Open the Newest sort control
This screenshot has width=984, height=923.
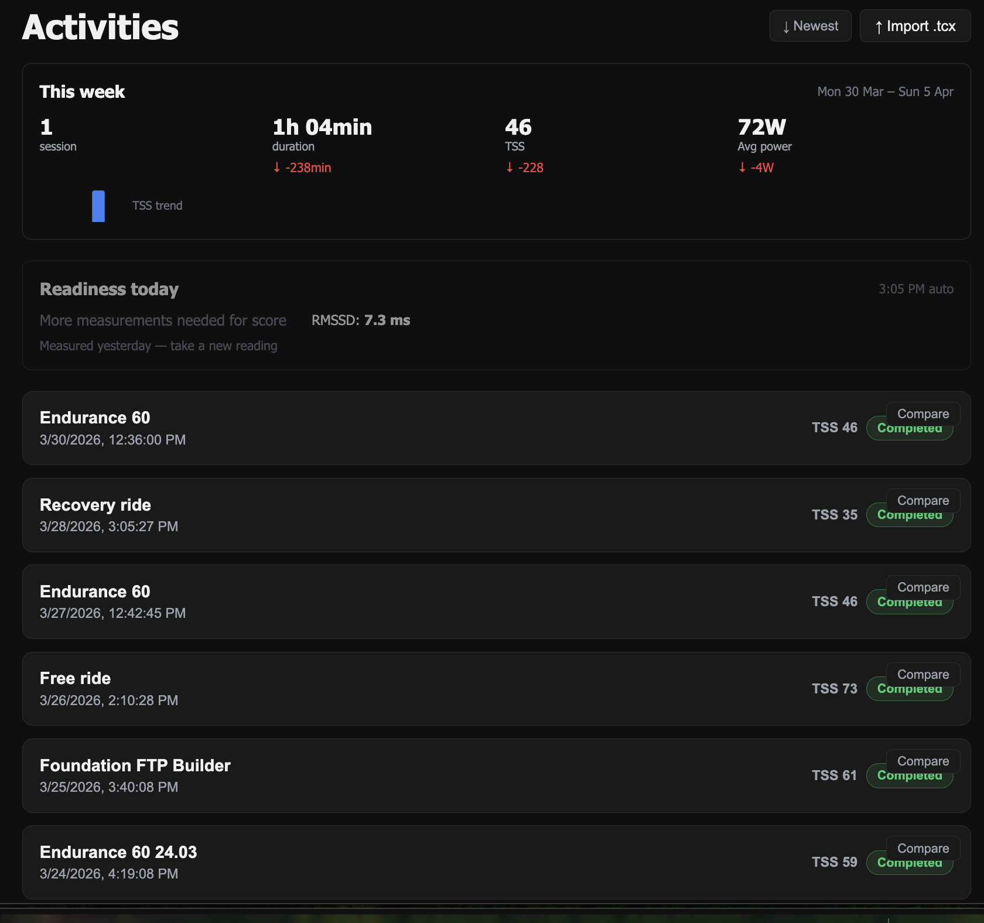point(810,25)
